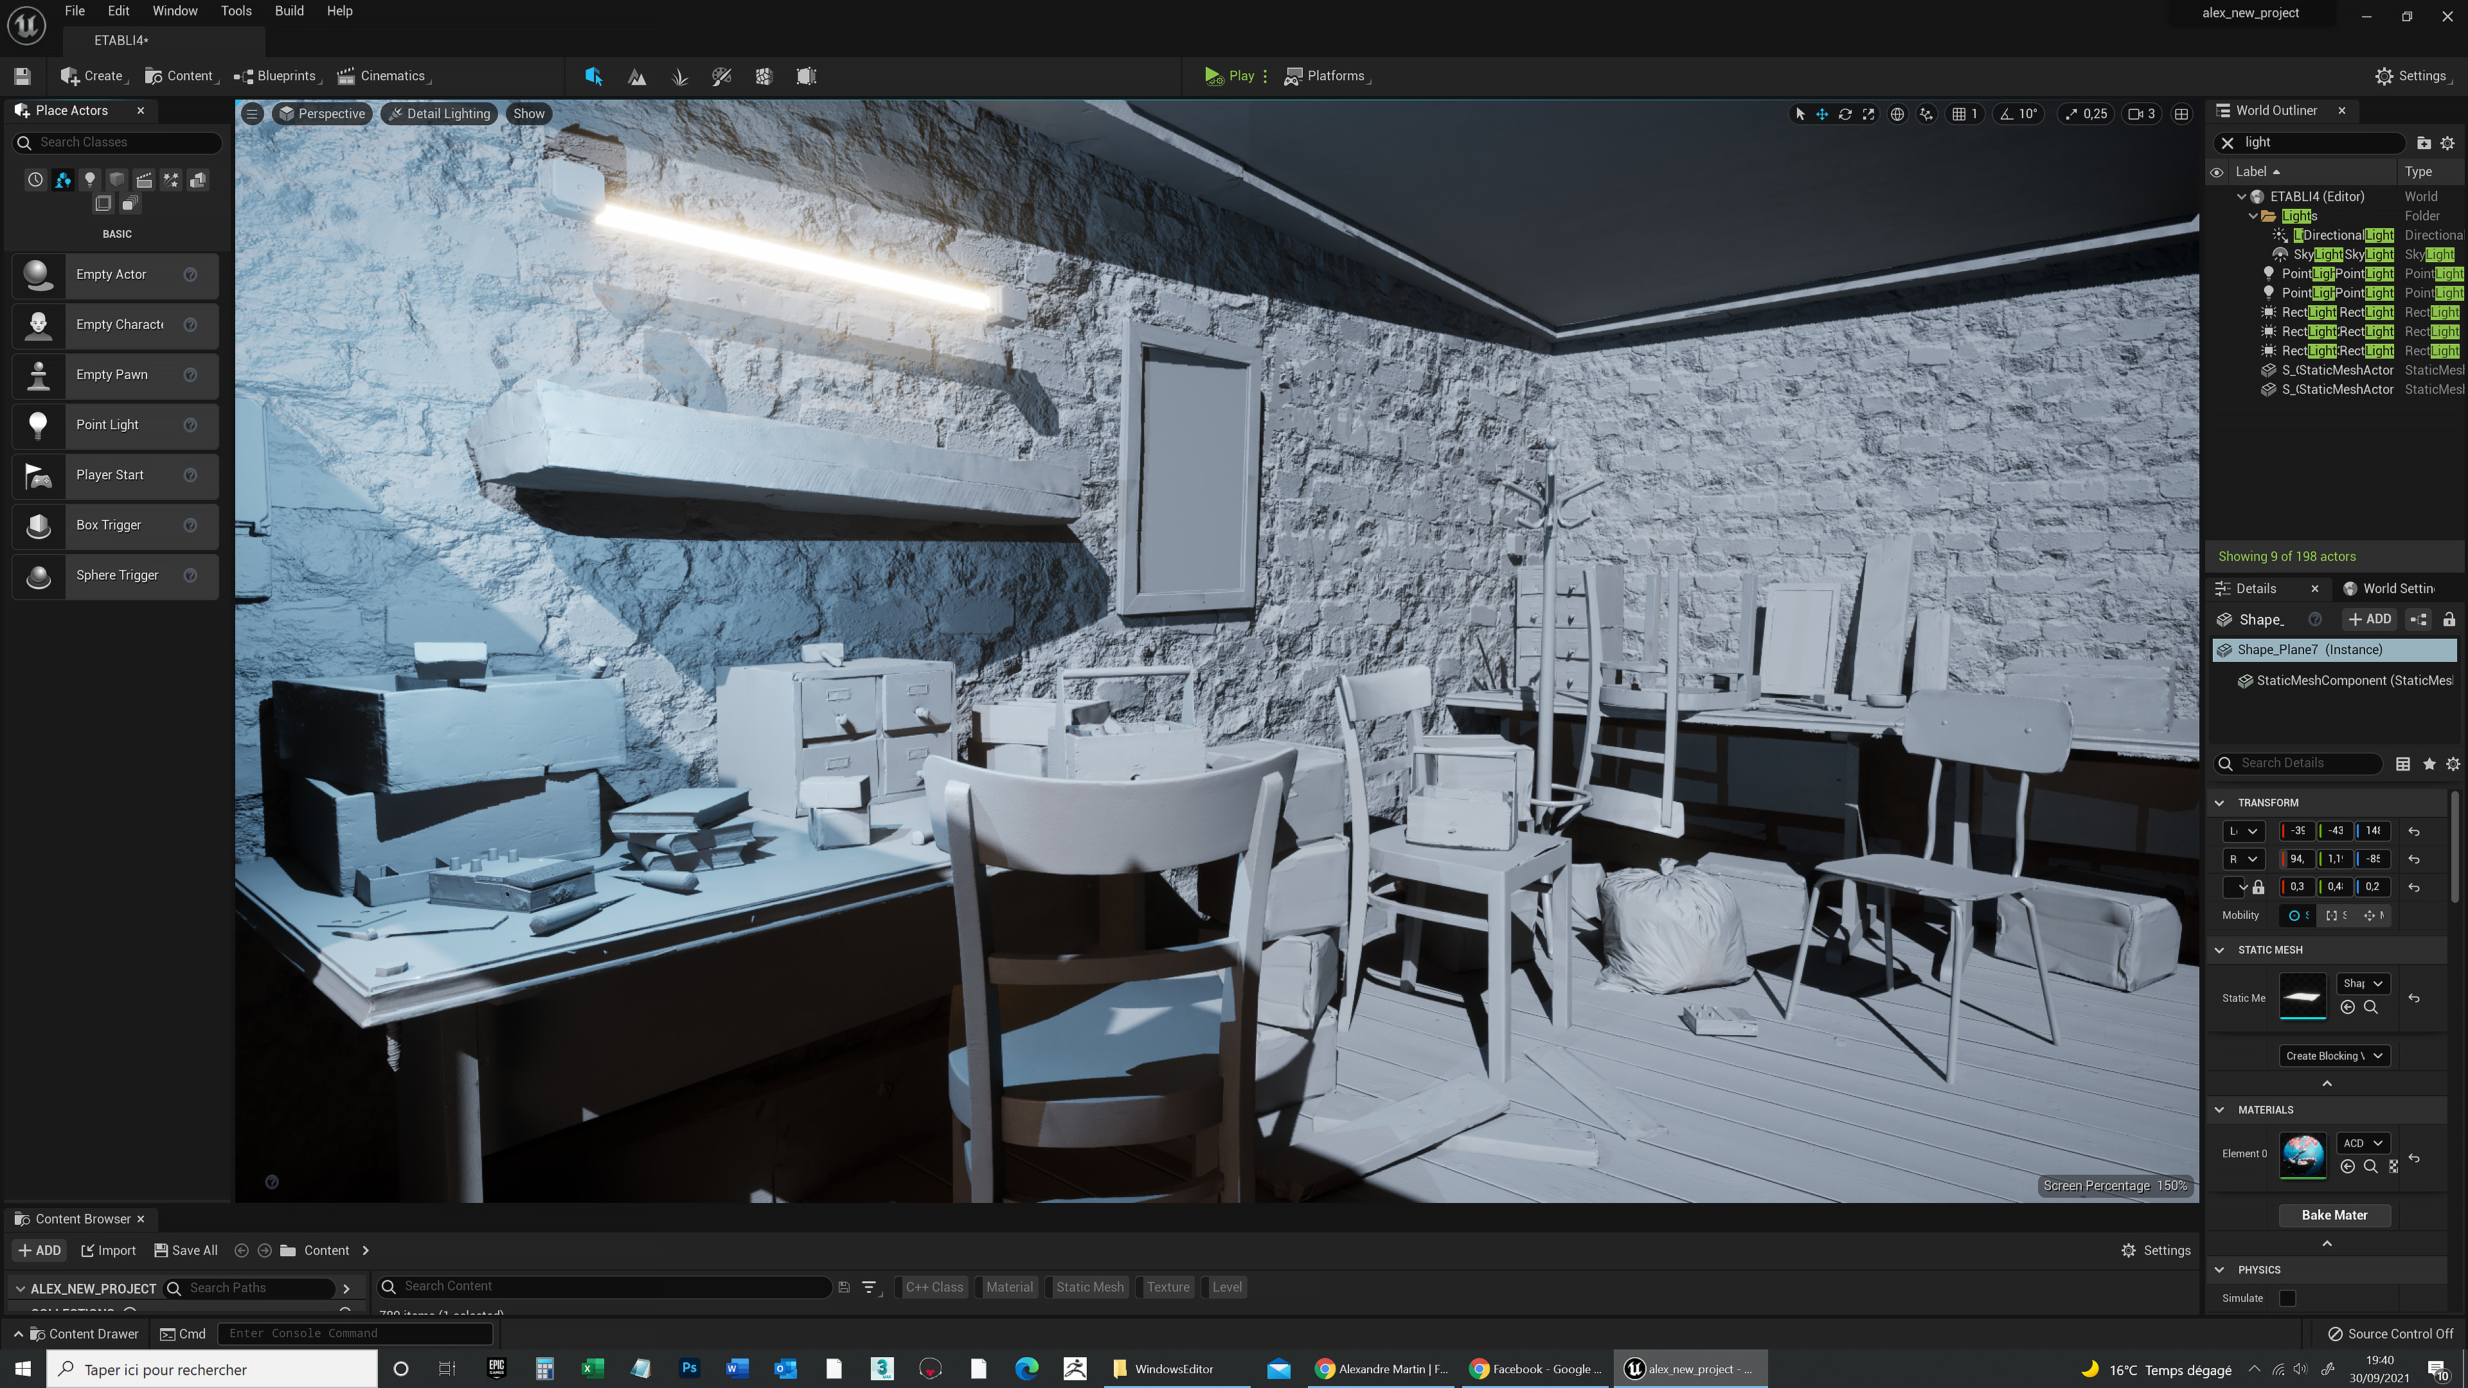This screenshot has width=2468, height=1388.
Task: Click the Save current level icon
Action: tap(23, 76)
